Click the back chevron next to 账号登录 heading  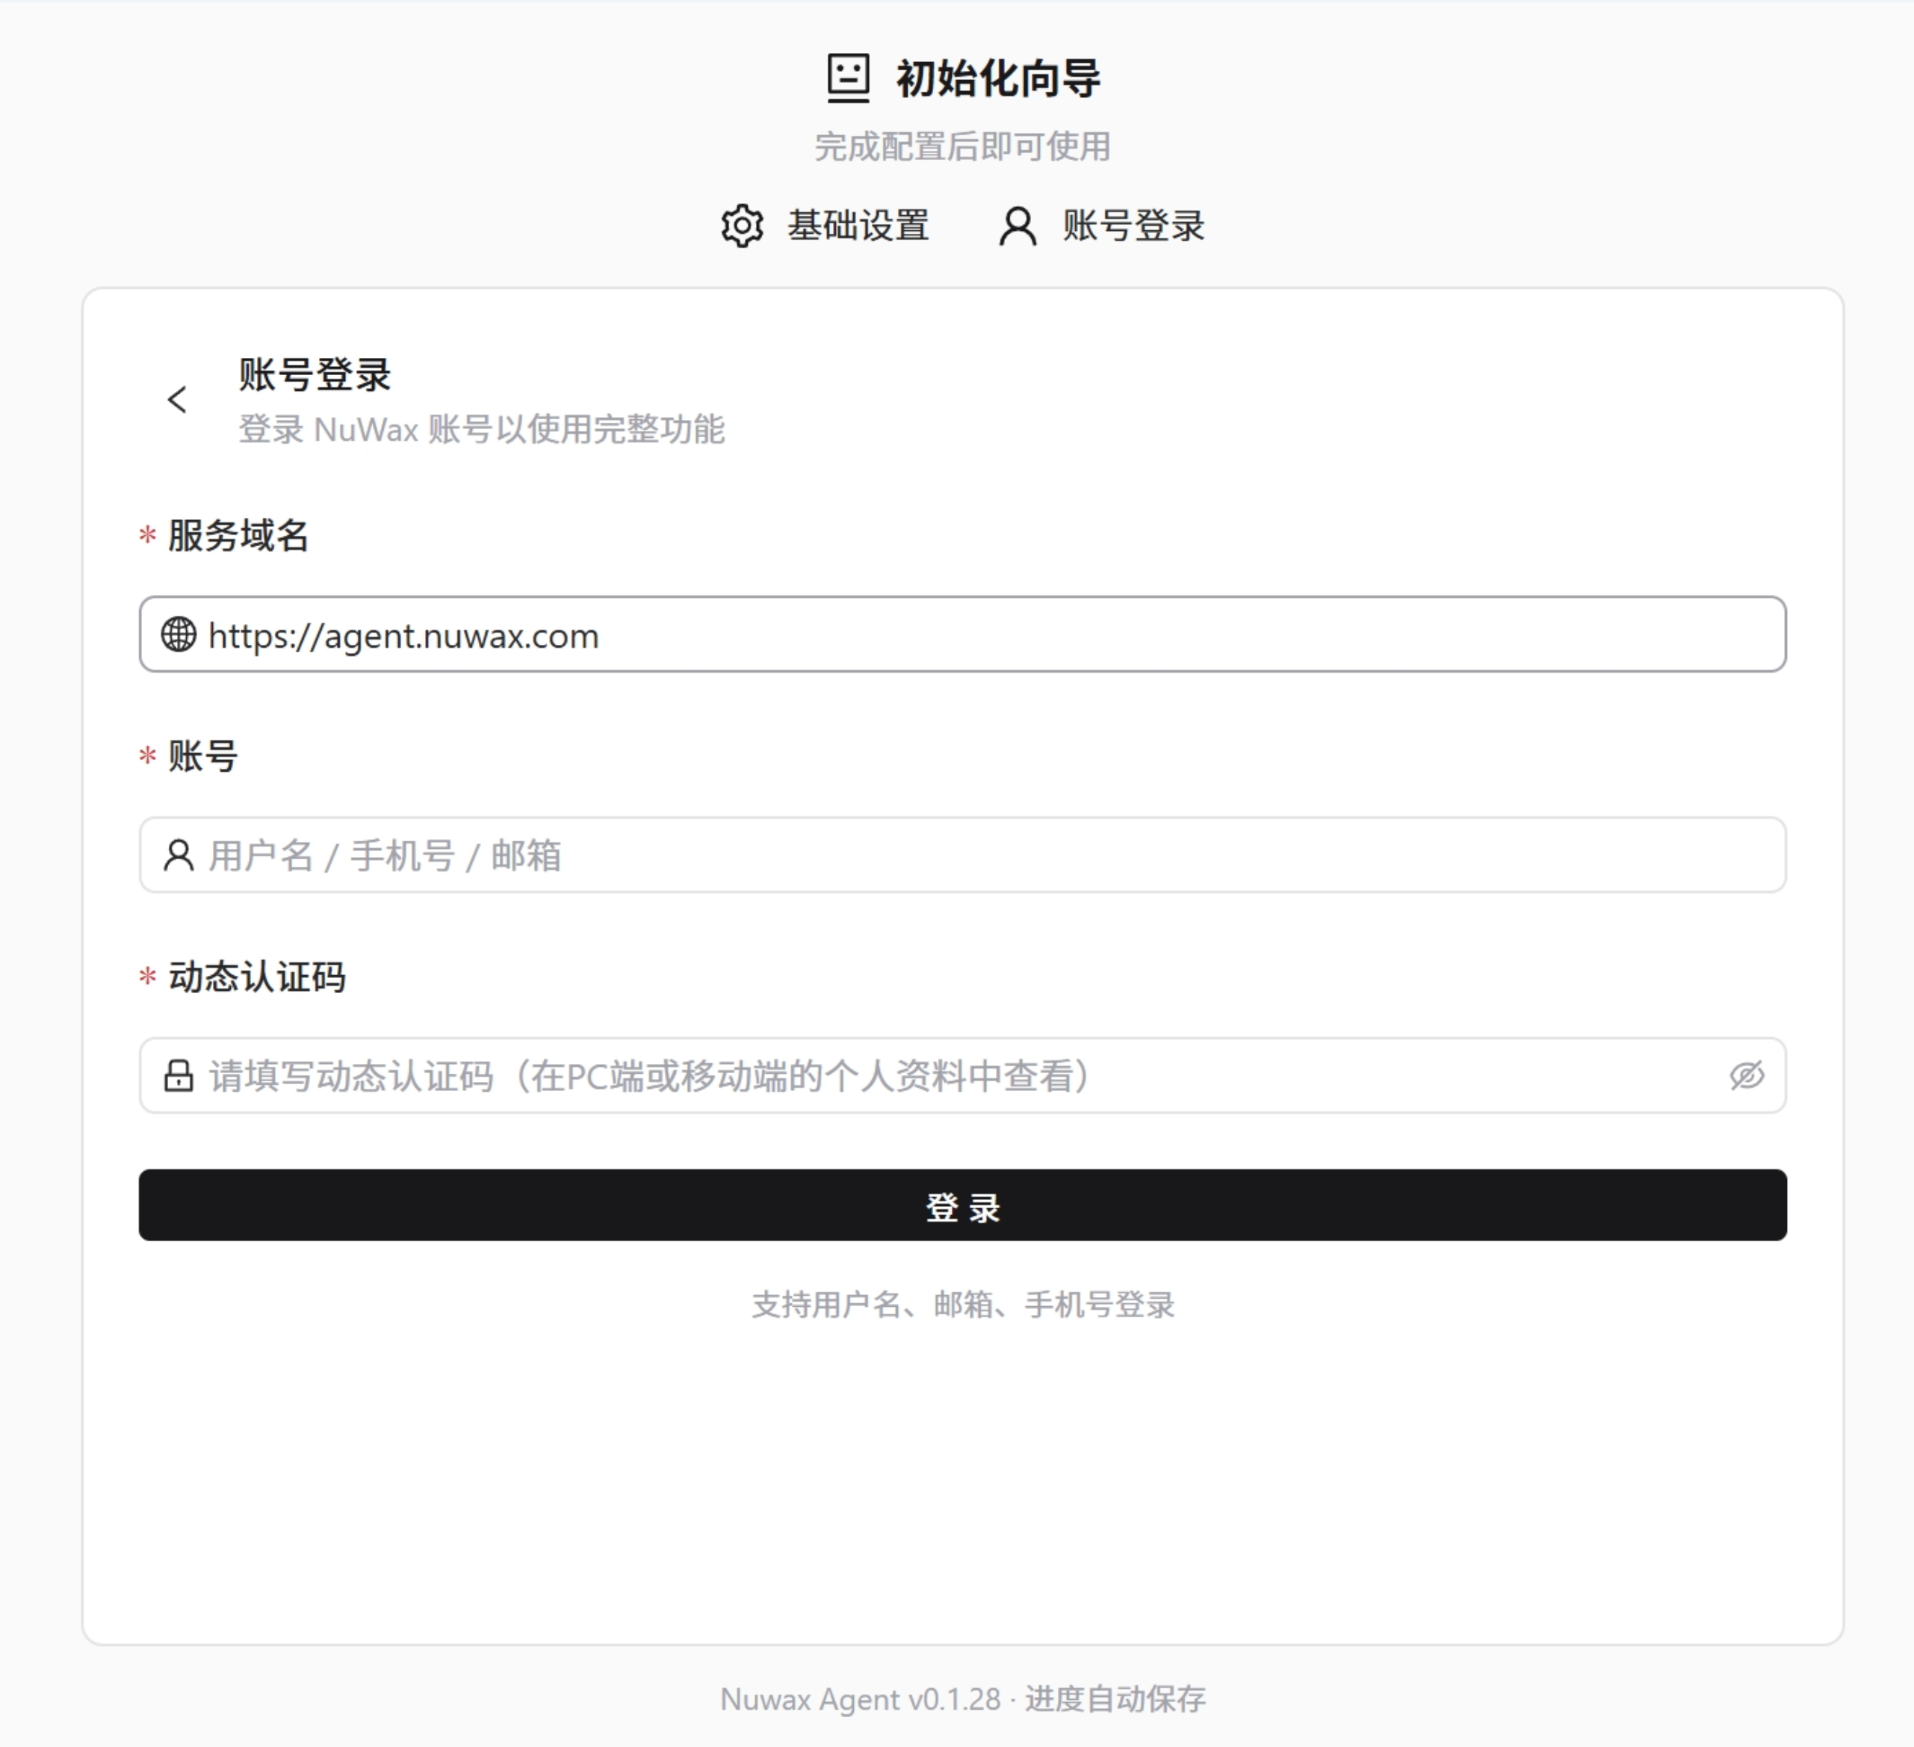[176, 400]
